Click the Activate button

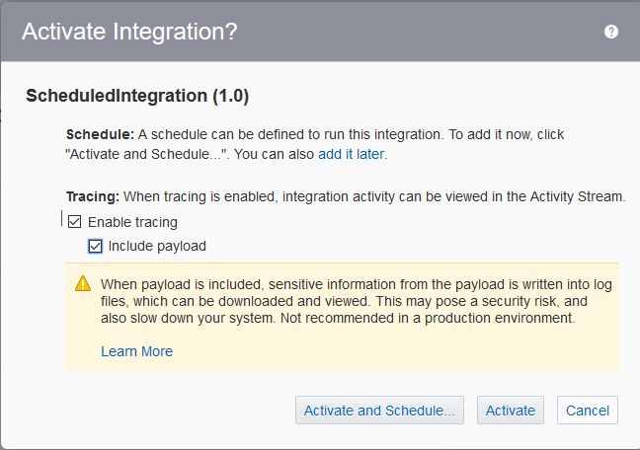click(x=511, y=411)
